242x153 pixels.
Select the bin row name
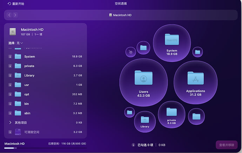click(x=26, y=104)
